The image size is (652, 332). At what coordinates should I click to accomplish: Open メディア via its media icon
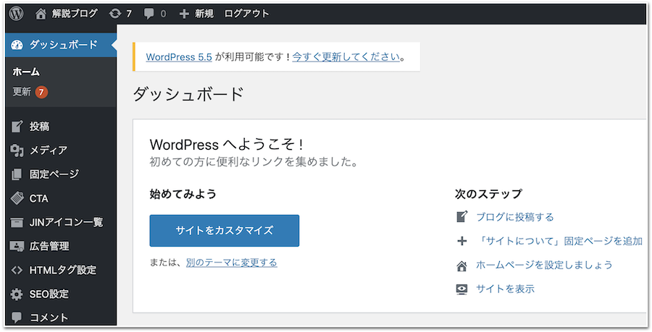point(17,150)
